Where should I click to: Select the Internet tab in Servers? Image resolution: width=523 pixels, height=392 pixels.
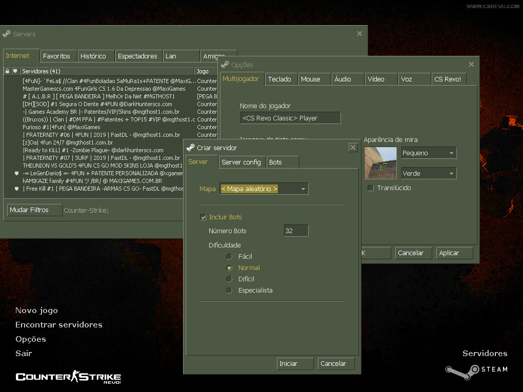click(21, 56)
